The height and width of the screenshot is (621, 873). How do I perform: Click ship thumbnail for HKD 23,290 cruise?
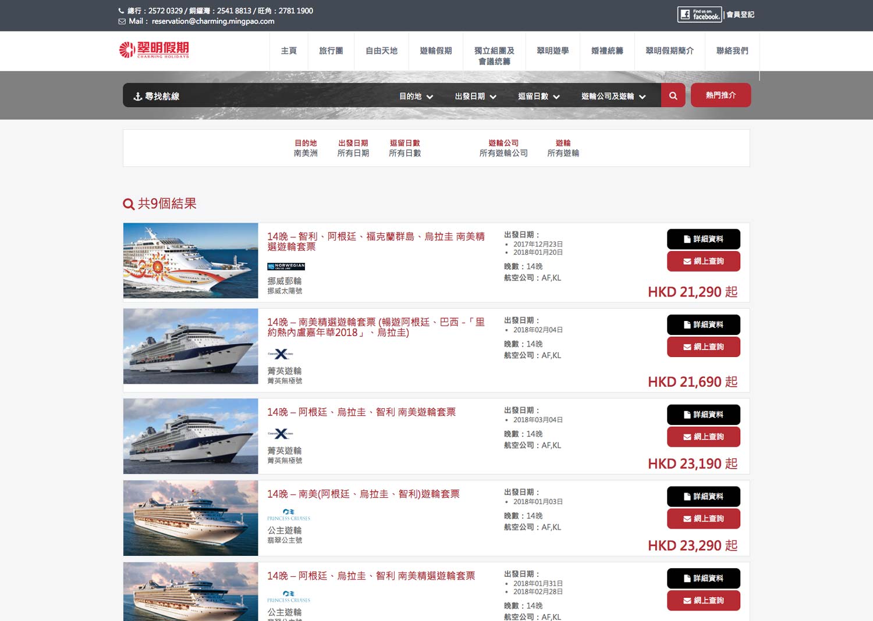[x=191, y=518]
